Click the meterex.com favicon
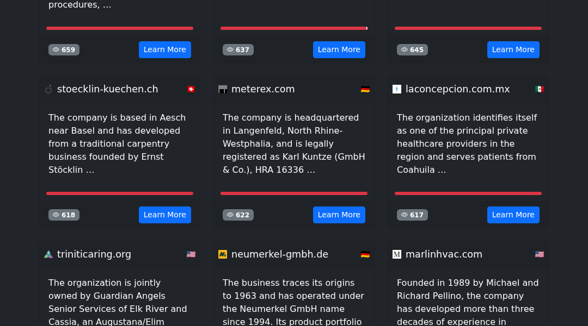 coord(223,89)
